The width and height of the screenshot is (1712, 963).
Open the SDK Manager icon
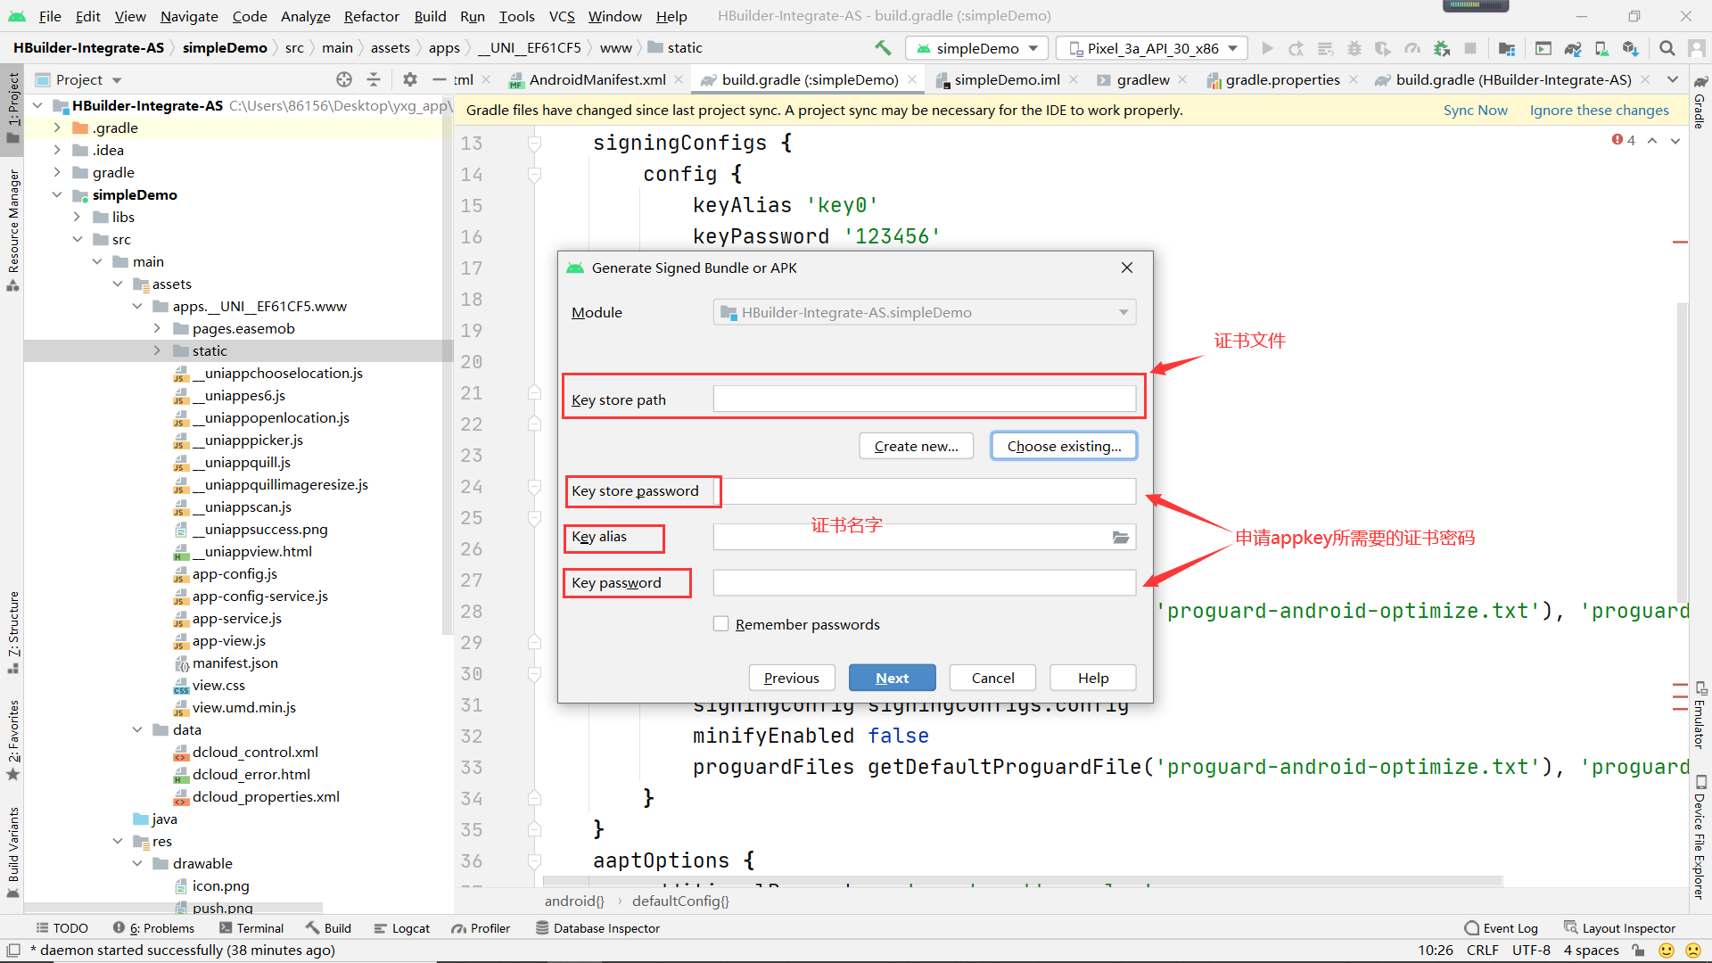pyautogui.click(x=1630, y=48)
